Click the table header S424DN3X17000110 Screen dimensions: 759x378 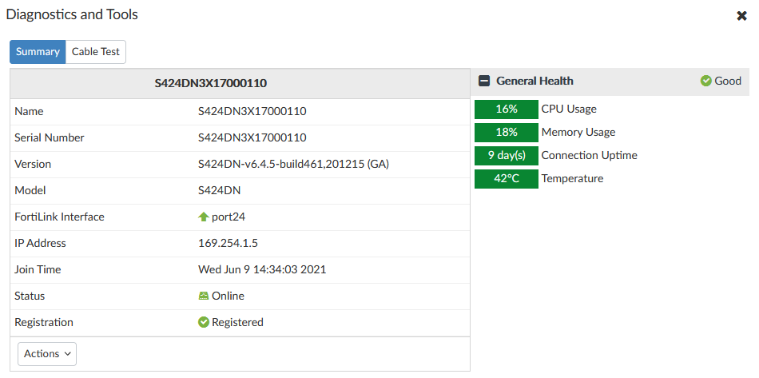click(x=211, y=83)
